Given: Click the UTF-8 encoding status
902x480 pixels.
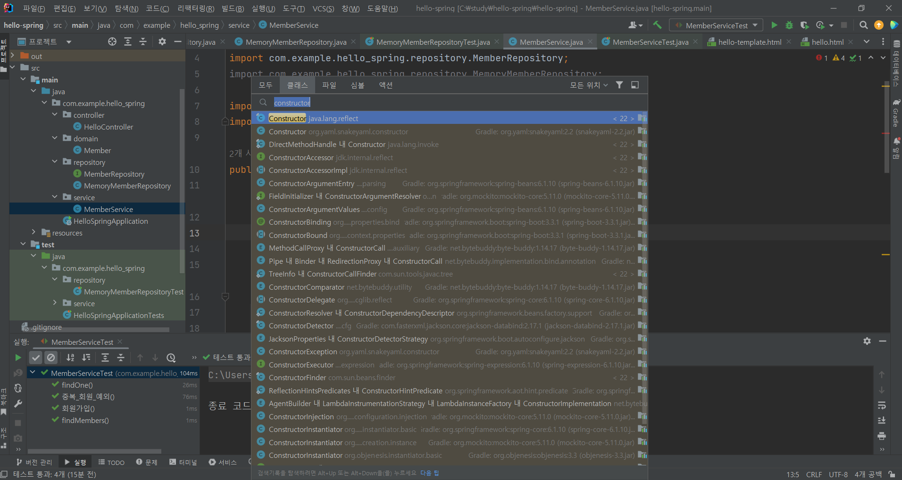Looking at the screenshot, I should (x=838, y=474).
